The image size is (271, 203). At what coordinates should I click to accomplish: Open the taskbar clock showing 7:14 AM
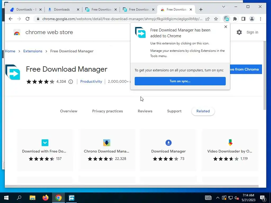pos(248,198)
